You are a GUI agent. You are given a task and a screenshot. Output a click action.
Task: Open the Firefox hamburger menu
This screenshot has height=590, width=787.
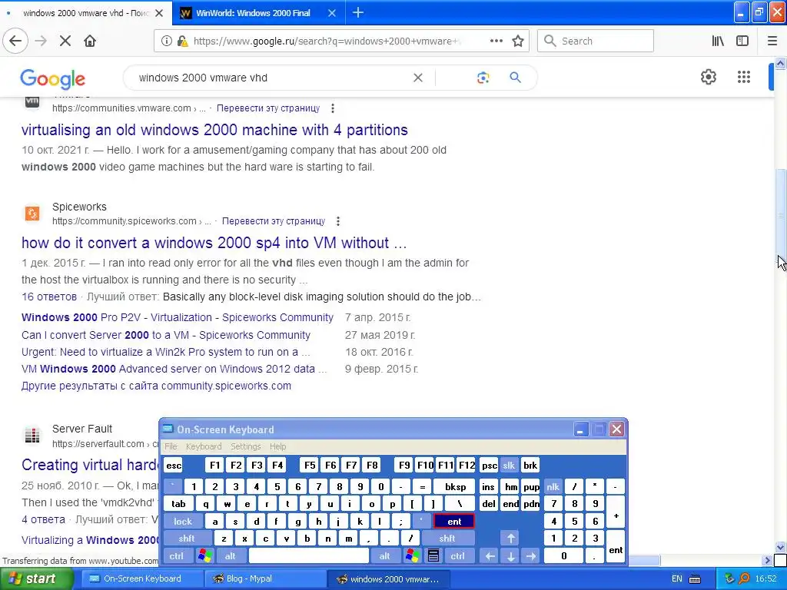tap(772, 41)
